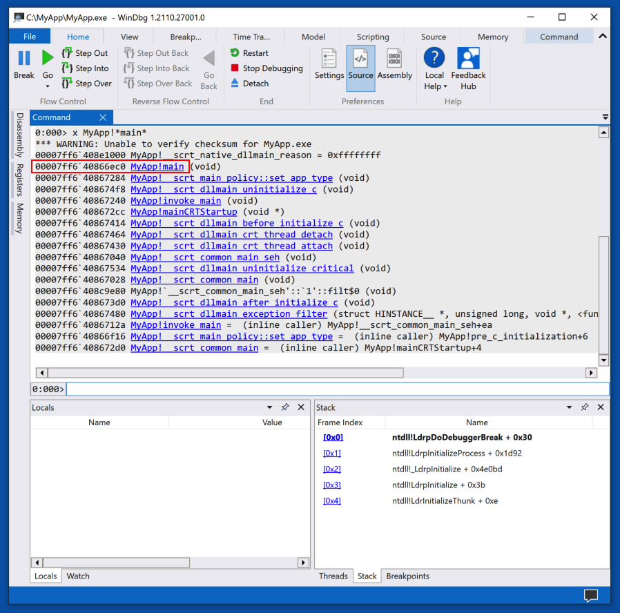Click the green Go play icon
Viewport: 620px width, 613px height.
pos(48,58)
